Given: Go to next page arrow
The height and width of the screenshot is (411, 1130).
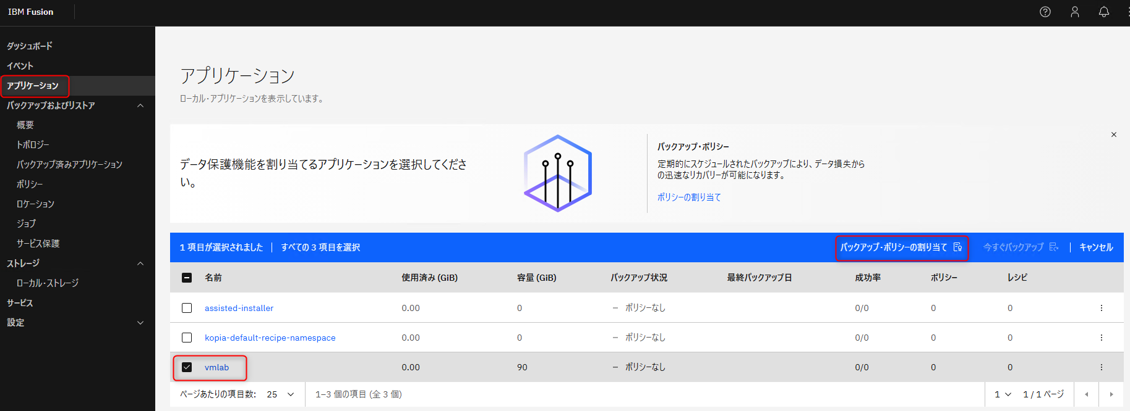Looking at the screenshot, I should (1111, 394).
